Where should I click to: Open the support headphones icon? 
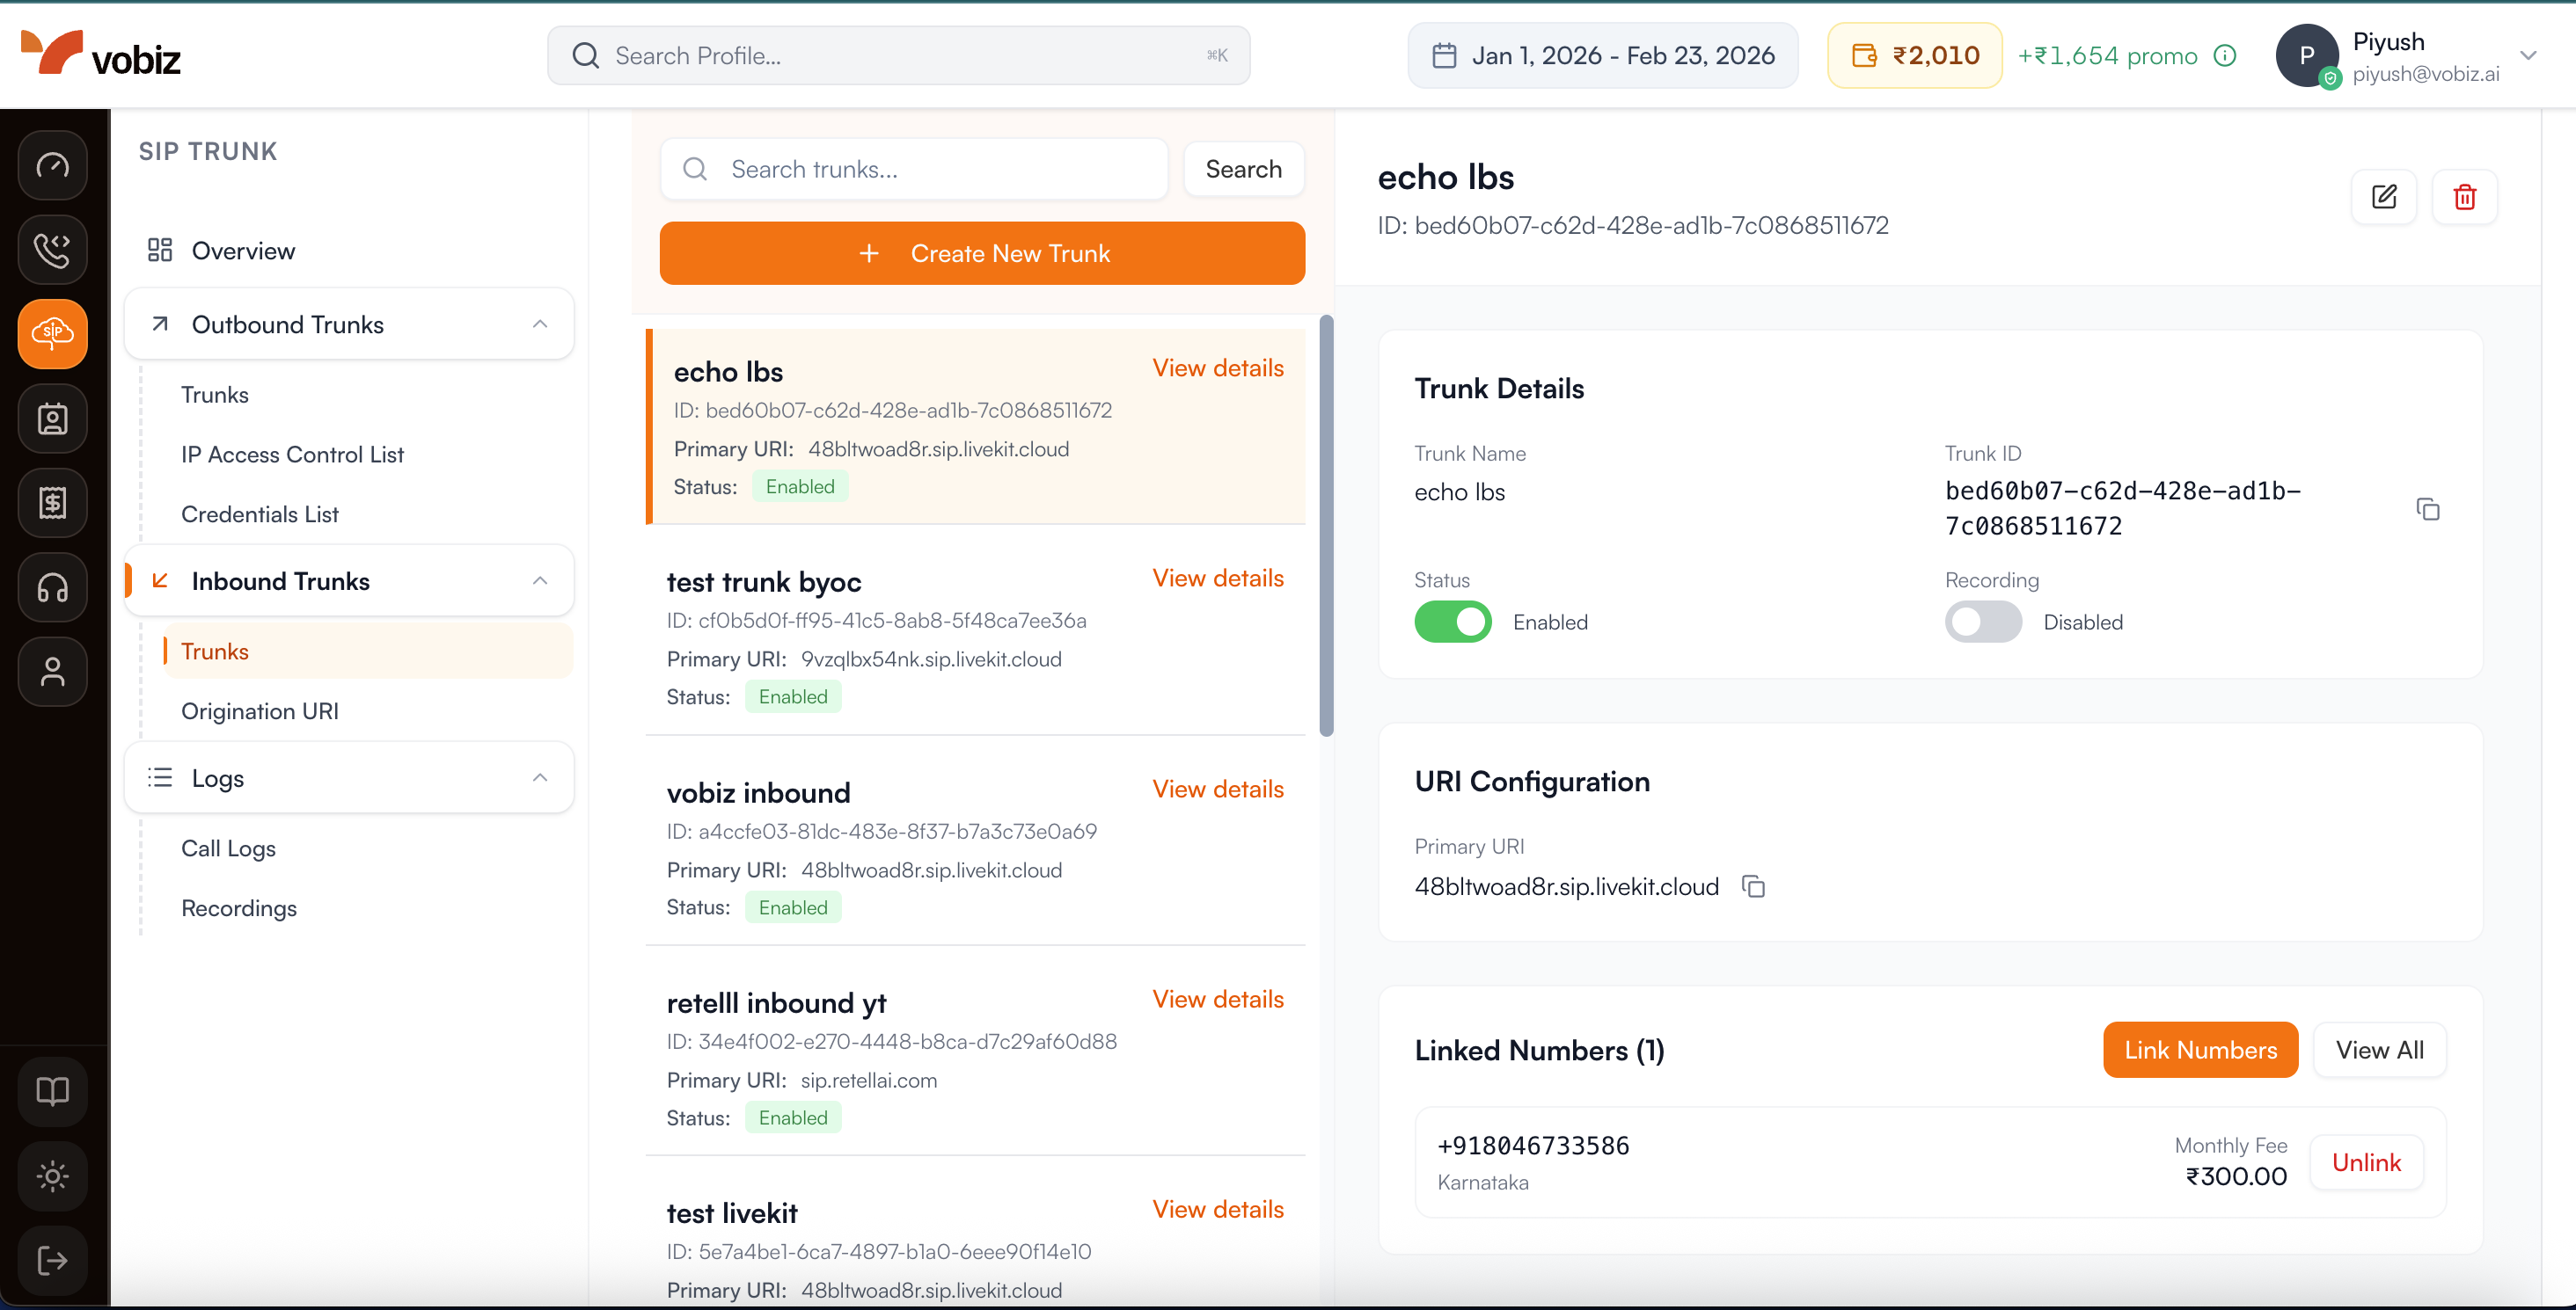(x=51, y=587)
